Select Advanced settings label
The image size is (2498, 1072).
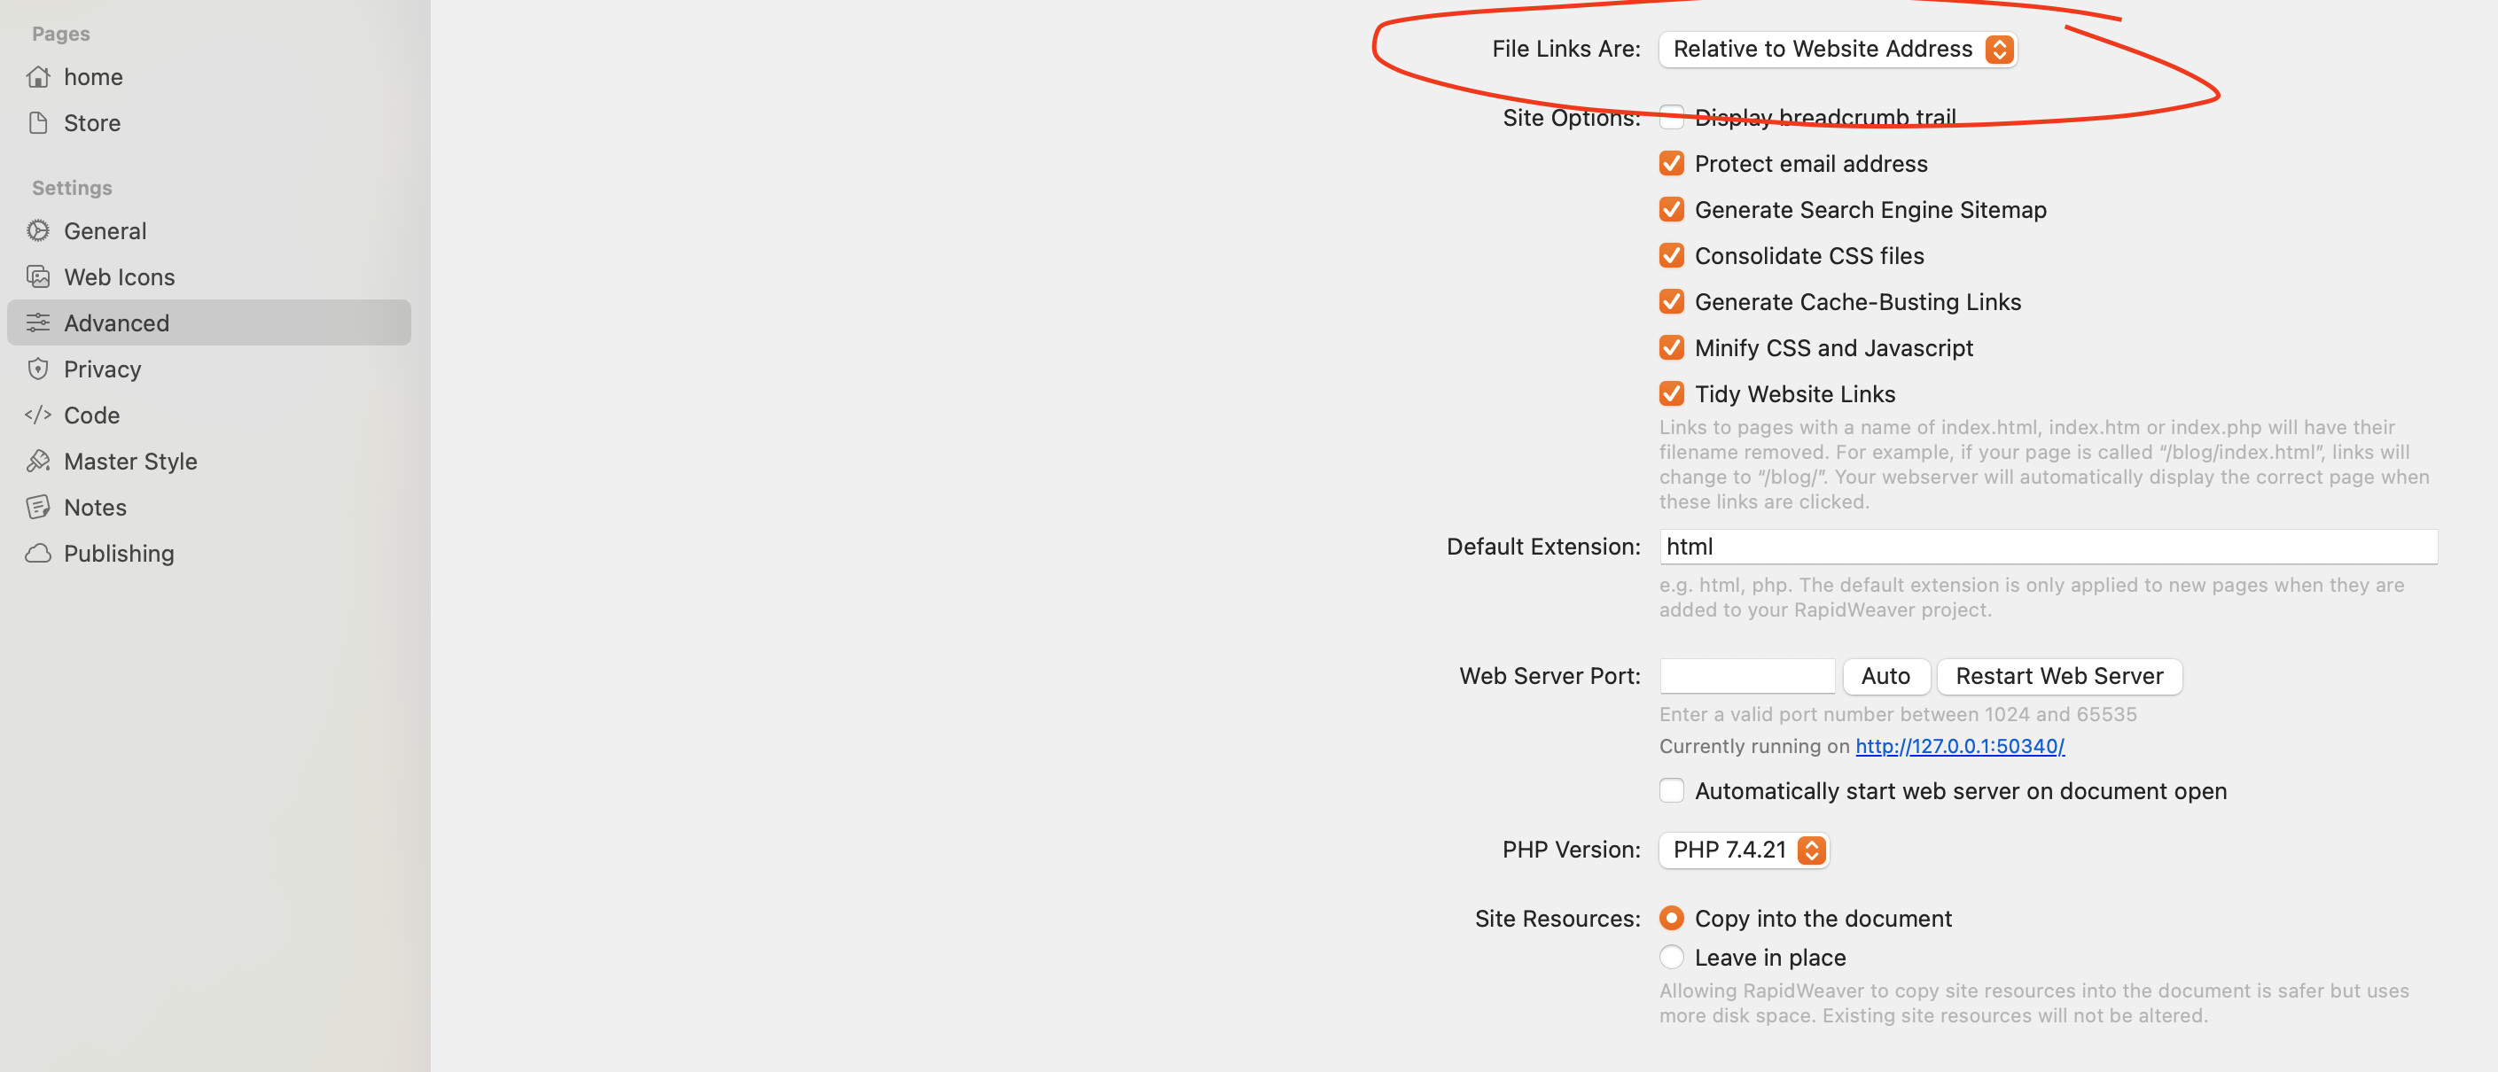(x=116, y=322)
